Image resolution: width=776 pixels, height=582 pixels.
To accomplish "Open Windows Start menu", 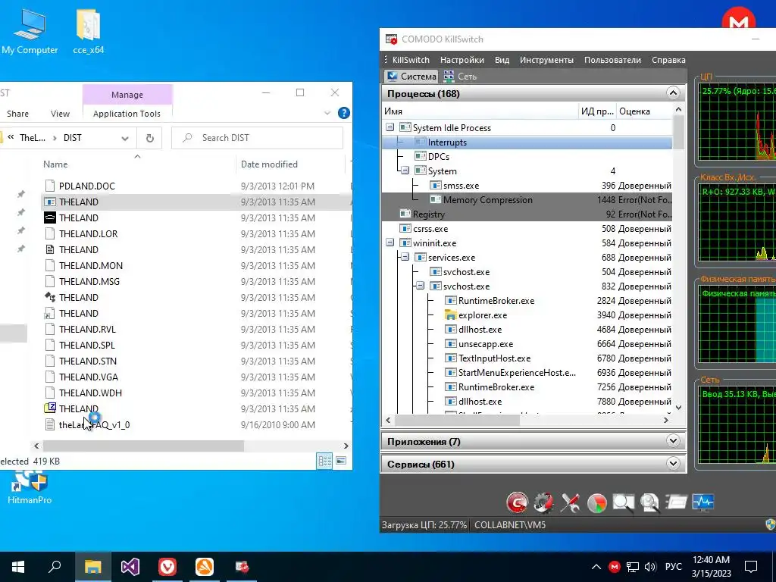I will pyautogui.click(x=18, y=567).
